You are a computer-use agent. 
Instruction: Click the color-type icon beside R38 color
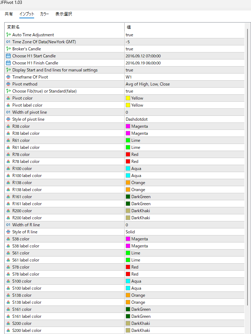[8, 126]
